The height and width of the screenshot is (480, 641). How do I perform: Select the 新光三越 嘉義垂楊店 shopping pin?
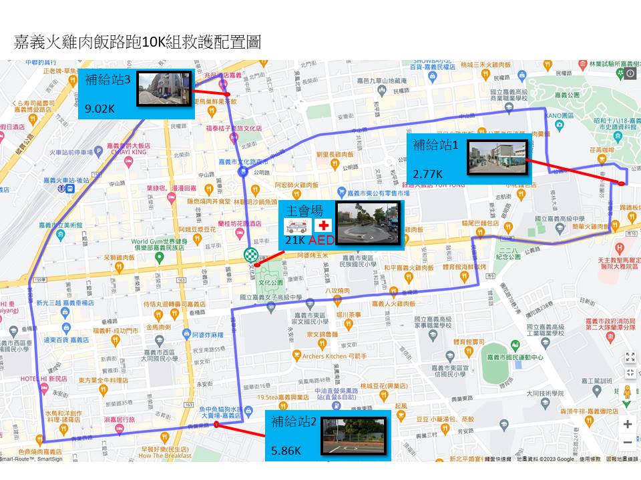[65, 313]
